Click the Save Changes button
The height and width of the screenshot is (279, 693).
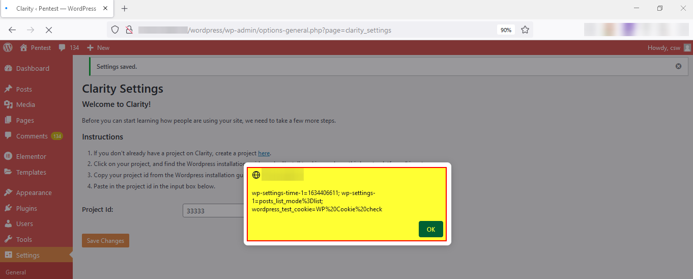click(105, 241)
